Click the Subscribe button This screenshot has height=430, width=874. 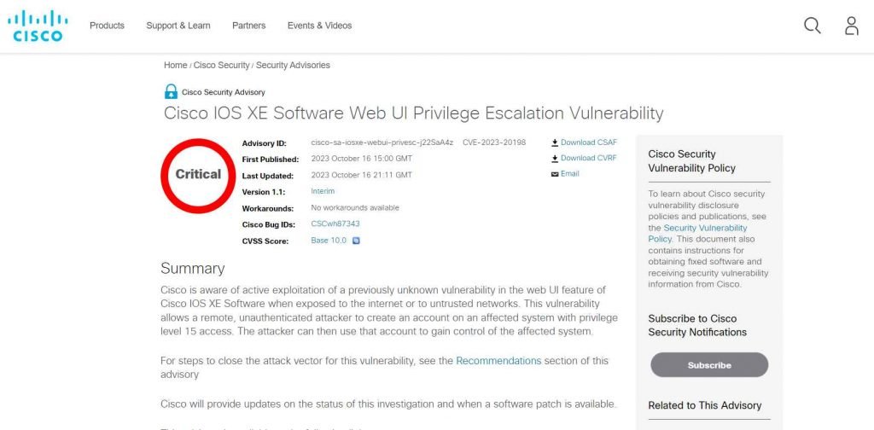(708, 365)
